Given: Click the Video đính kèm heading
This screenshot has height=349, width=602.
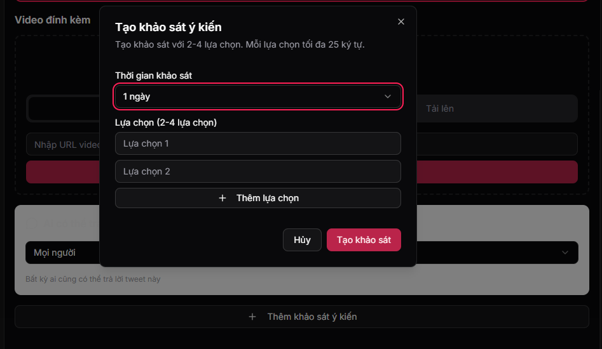Looking at the screenshot, I should (x=53, y=20).
